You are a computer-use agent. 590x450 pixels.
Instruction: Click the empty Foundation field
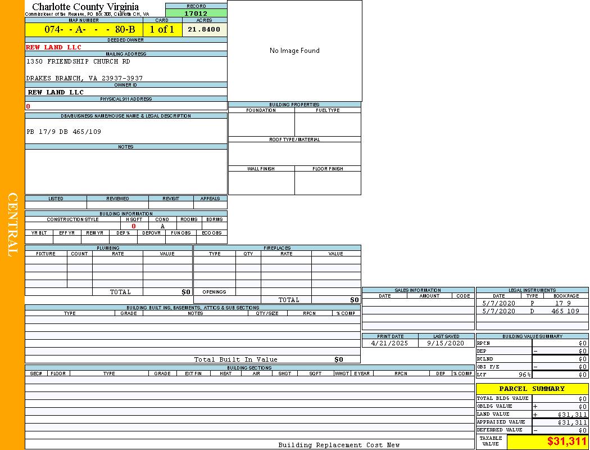[x=261, y=124]
